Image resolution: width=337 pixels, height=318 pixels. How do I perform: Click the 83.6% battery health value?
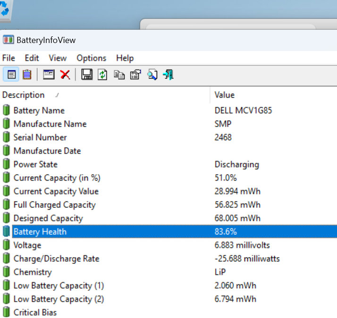226,232
